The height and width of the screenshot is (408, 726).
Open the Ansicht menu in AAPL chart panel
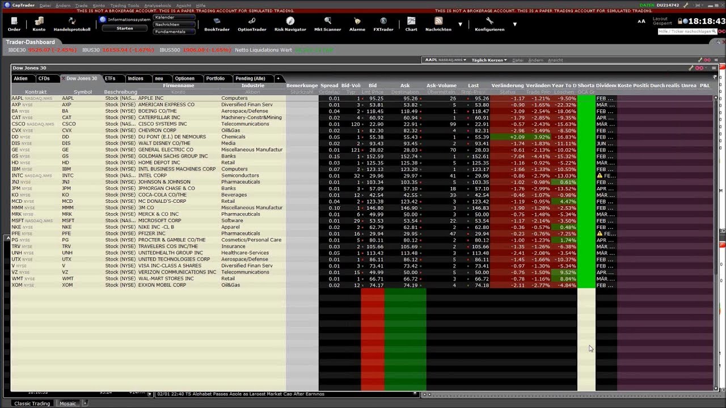point(555,60)
